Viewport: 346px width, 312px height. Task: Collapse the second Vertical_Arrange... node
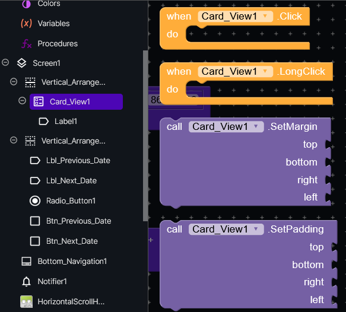pyautogui.click(x=14, y=140)
